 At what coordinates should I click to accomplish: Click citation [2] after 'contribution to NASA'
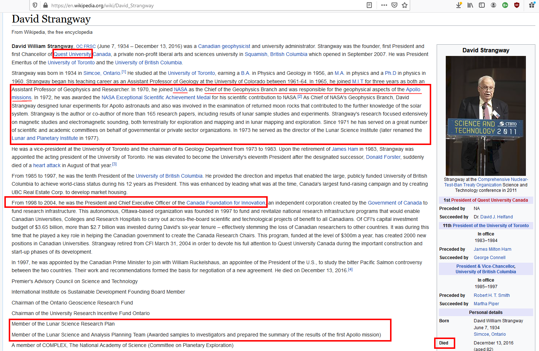click(x=300, y=97)
